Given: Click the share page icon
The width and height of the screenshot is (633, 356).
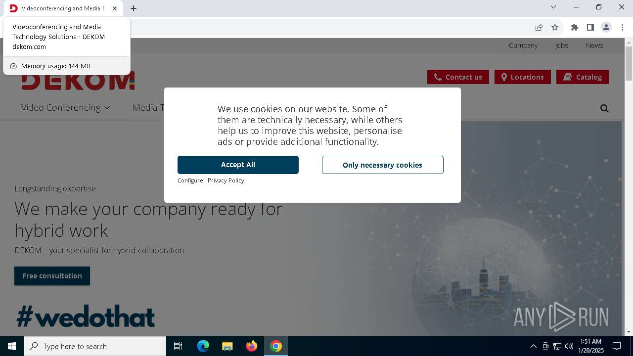Looking at the screenshot, I should pyautogui.click(x=539, y=27).
